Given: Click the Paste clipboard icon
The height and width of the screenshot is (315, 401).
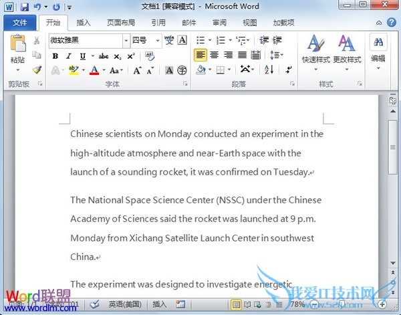Looking at the screenshot, I should pos(18,43).
